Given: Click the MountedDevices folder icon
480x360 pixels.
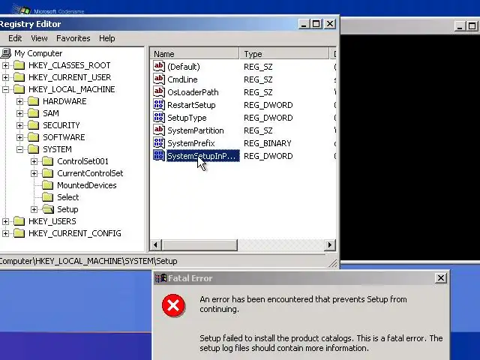Looking at the screenshot, I should click(48, 185).
